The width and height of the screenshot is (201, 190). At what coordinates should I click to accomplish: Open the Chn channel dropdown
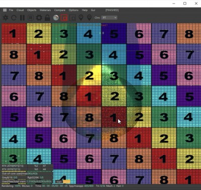(109, 18)
